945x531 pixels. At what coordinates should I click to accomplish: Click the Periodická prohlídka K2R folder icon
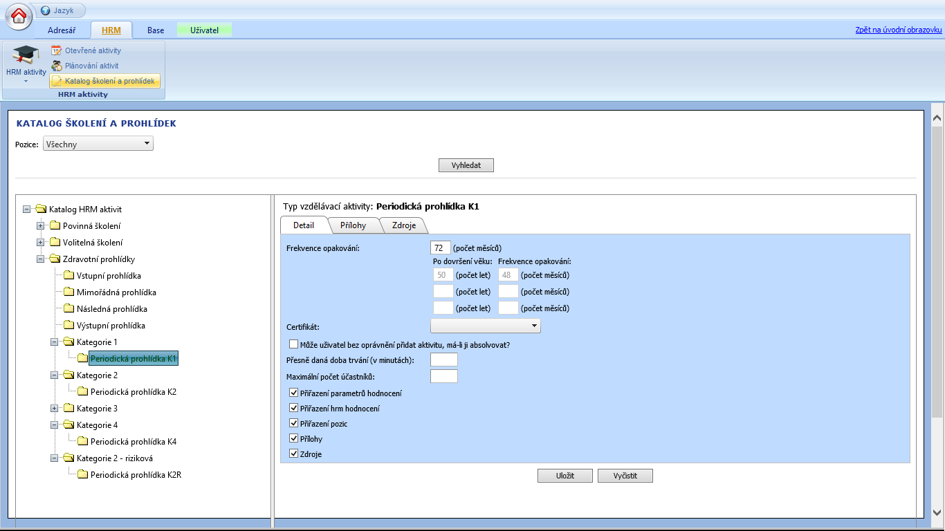[x=82, y=475]
